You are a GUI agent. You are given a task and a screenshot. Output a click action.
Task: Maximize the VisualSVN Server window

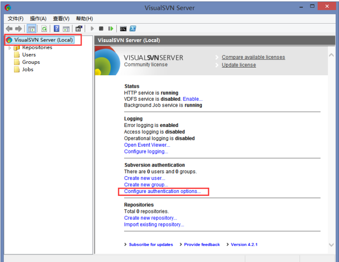tap(312, 6)
